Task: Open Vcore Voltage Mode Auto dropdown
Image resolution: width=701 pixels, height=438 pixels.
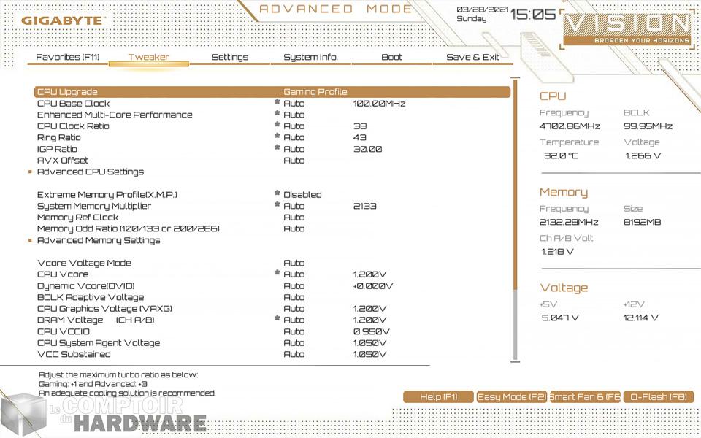Action: pyautogui.click(x=294, y=263)
